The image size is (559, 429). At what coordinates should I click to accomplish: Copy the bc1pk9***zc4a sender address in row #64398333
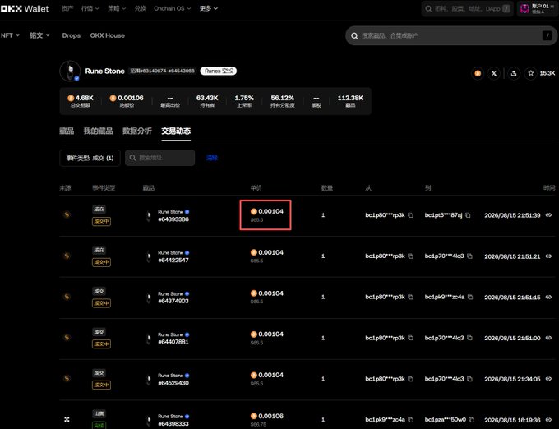[411, 420]
